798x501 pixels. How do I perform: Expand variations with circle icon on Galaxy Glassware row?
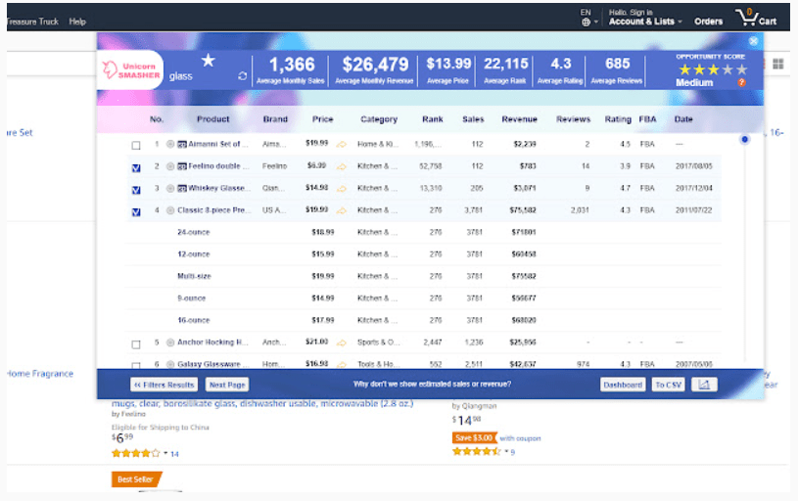click(x=170, y=364)
